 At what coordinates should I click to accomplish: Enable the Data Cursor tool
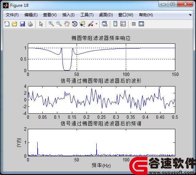click(x=82, y=24)
